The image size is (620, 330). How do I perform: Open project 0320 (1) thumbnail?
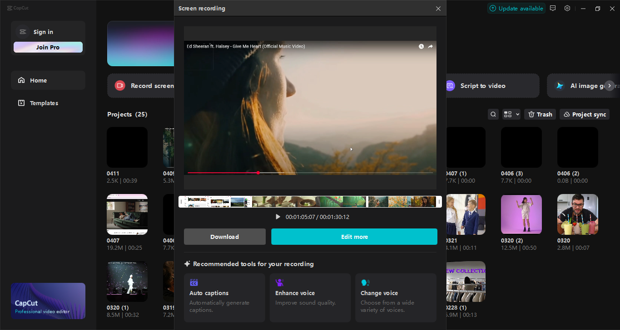click(127, 281)
